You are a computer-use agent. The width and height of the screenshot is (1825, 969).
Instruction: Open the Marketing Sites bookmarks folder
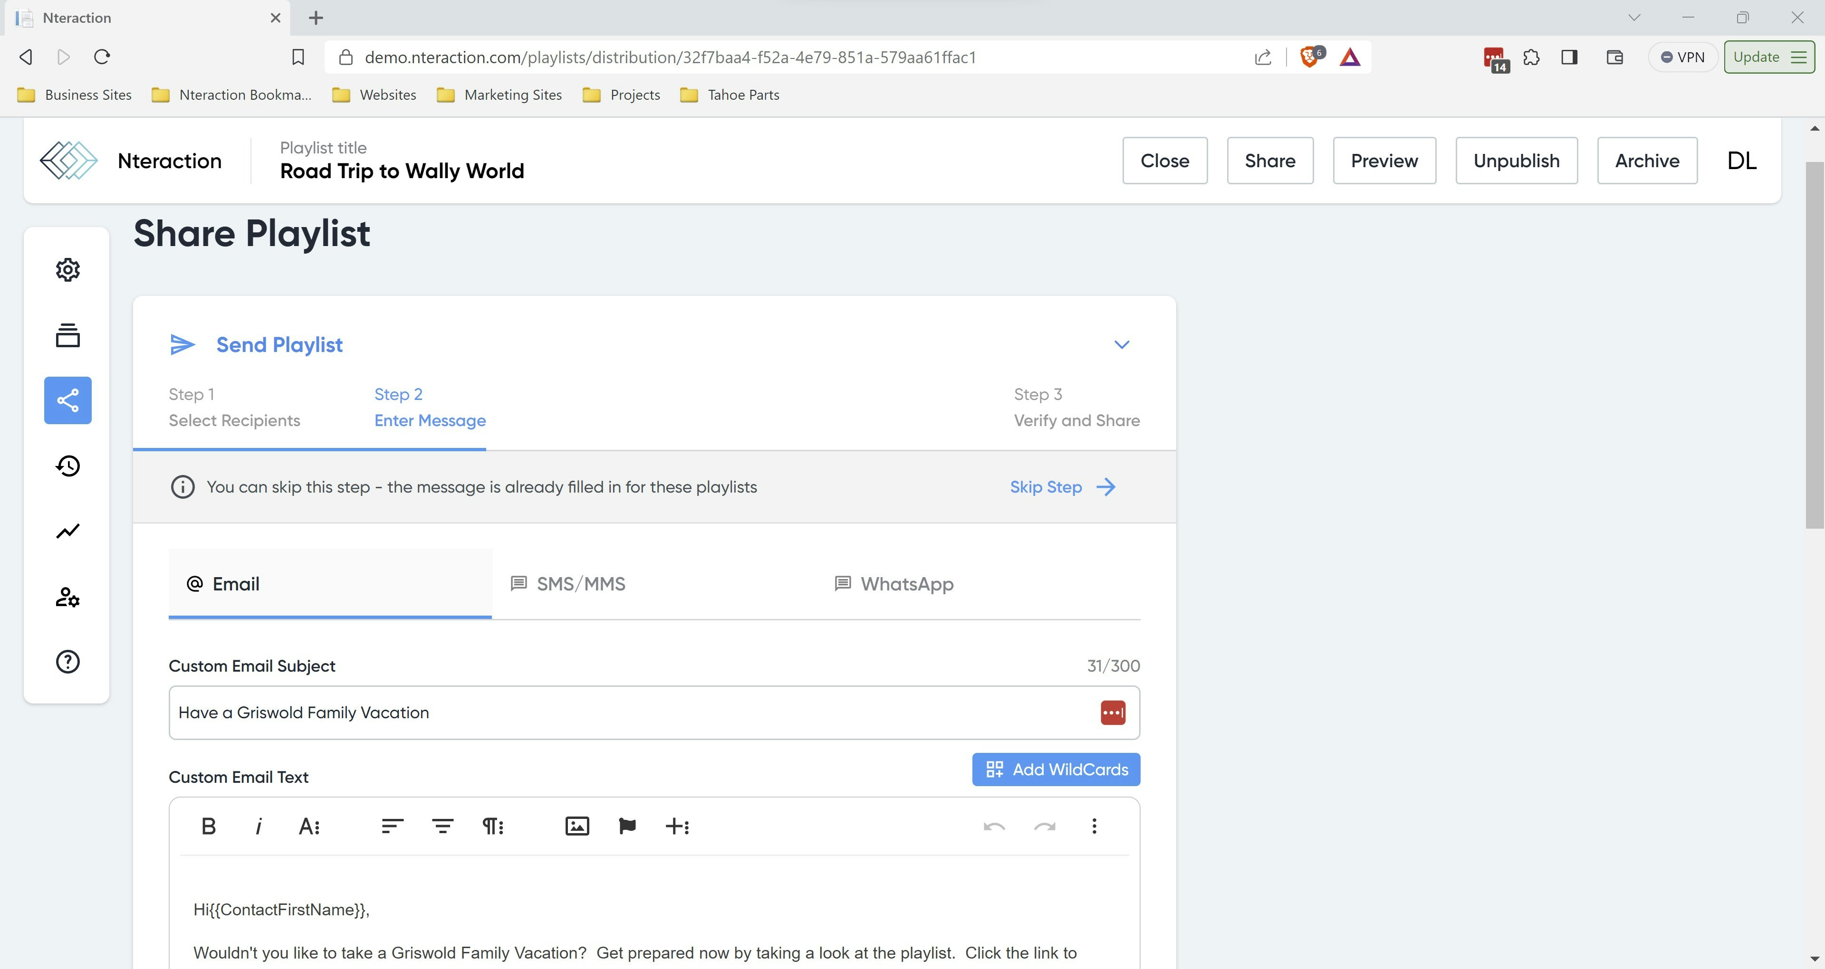499,95
